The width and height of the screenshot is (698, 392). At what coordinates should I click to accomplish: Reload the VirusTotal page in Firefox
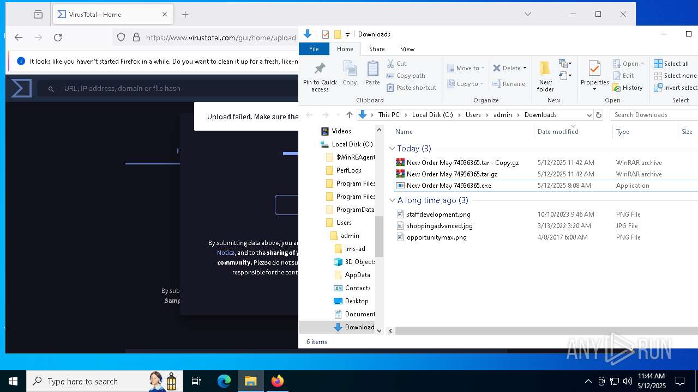coord(58,38)
